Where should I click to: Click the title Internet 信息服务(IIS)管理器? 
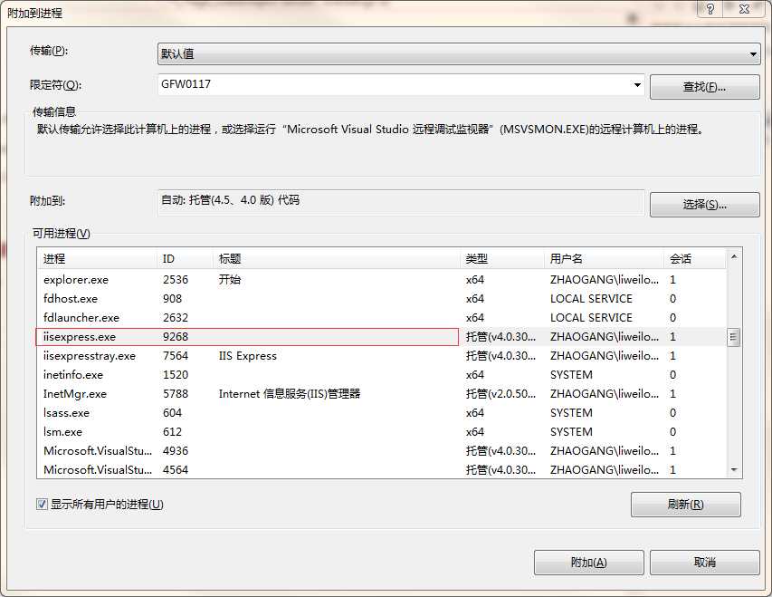pyautogui.click(x=290, y=393)
